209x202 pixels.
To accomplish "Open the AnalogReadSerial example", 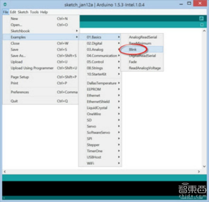I will point(142,37).
